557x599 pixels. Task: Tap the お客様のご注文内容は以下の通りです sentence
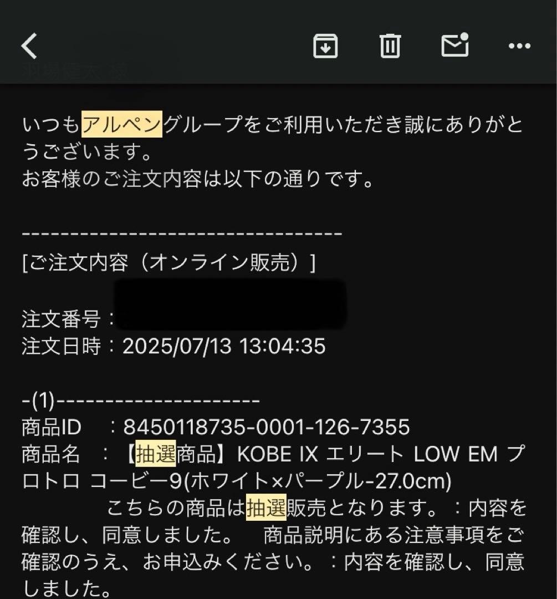click(x=198, y=179)
